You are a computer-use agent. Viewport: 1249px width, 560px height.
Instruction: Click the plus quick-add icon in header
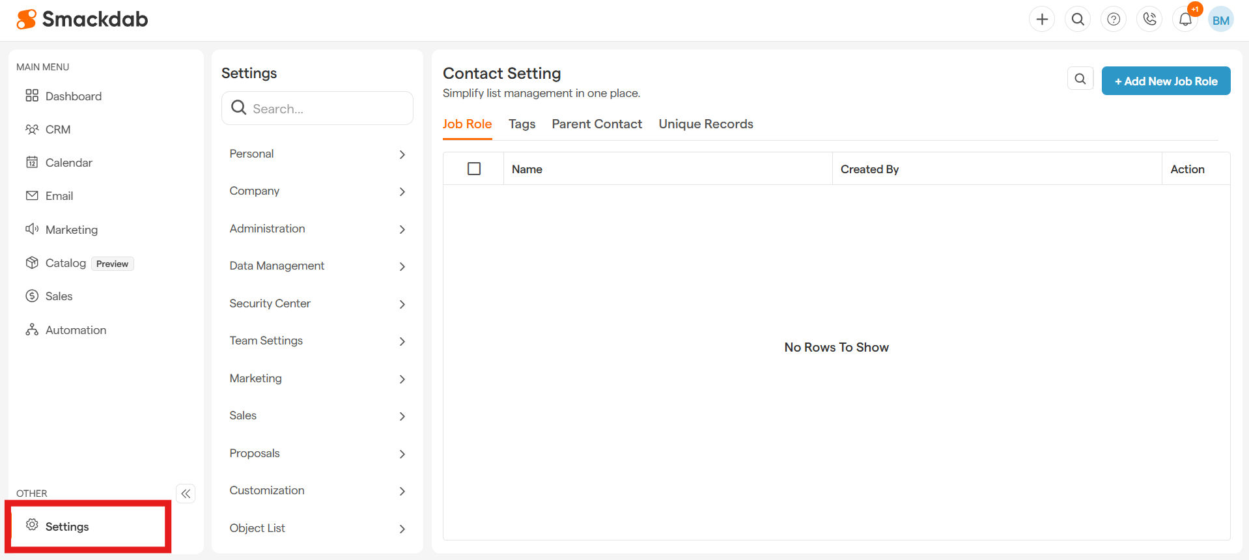1042,20
